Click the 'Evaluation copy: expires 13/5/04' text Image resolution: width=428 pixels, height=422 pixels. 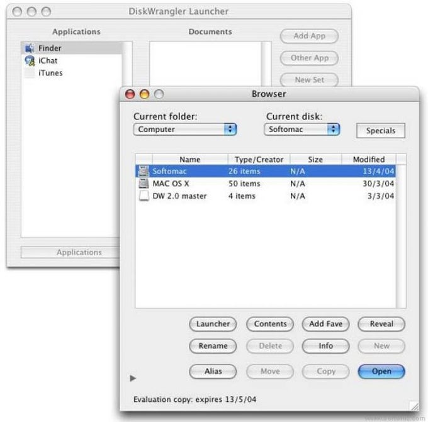click(195, 399)
